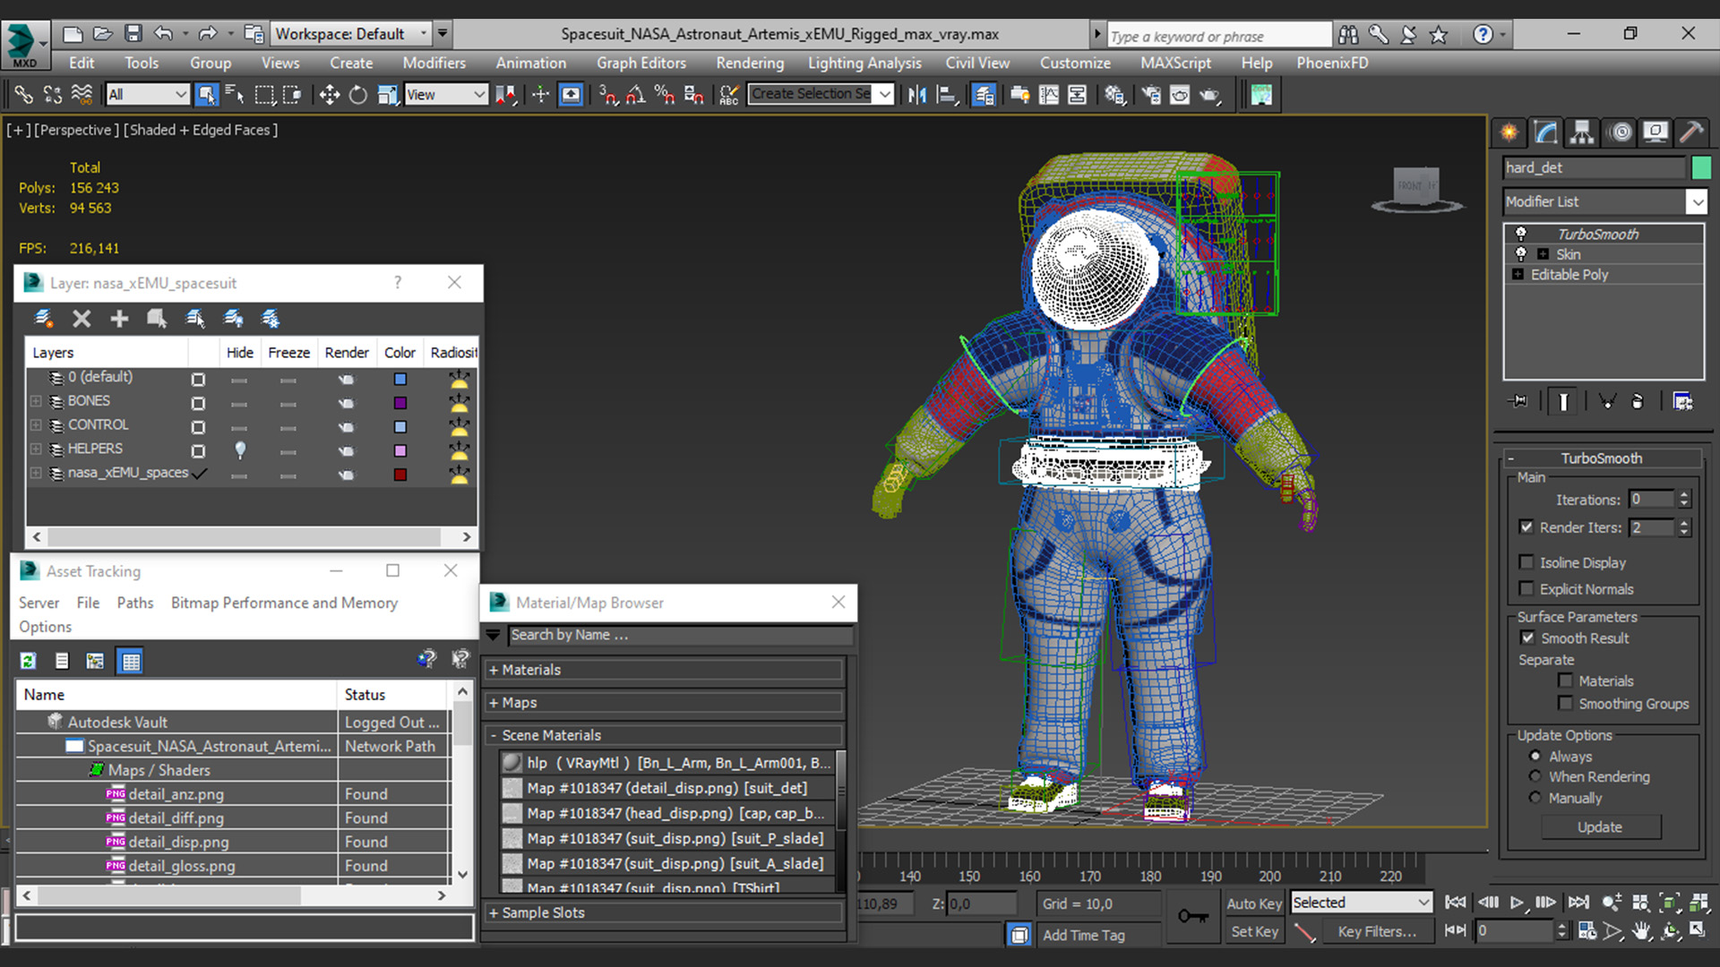Click the Mirror tool icon

pos(916,95)
